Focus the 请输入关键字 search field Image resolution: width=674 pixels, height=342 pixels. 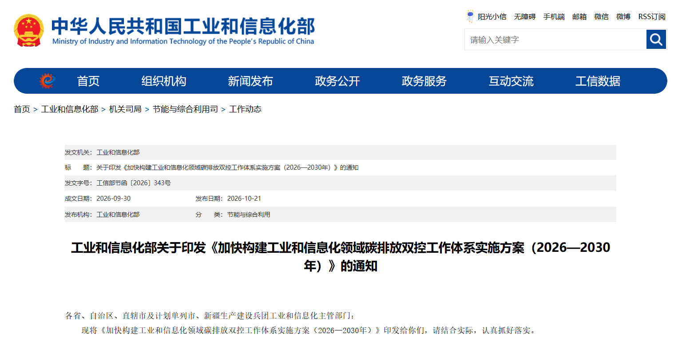[555, 40]
